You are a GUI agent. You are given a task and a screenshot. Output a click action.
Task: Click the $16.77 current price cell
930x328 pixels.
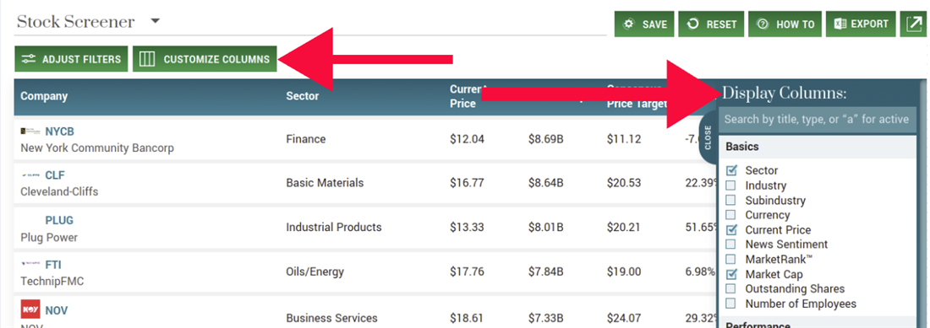pyautogui.click(x=467, y=183)
